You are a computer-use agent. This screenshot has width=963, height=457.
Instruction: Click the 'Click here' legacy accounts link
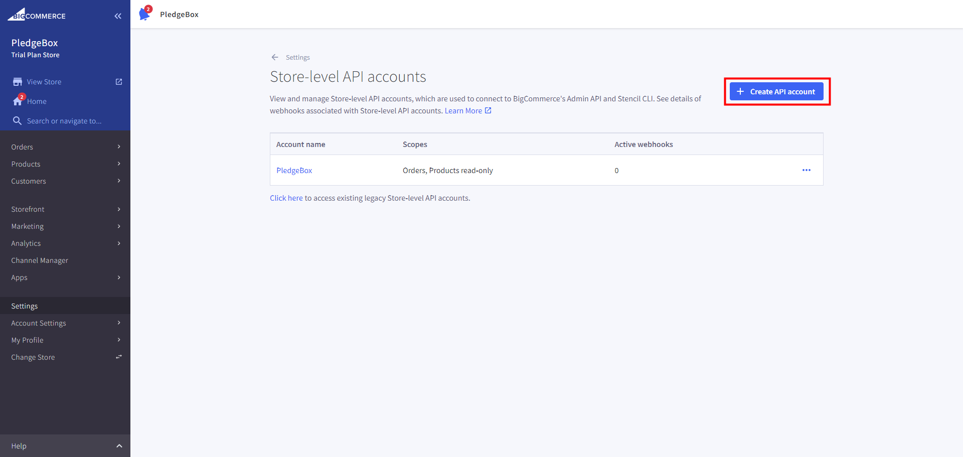(x=286, y=198)
